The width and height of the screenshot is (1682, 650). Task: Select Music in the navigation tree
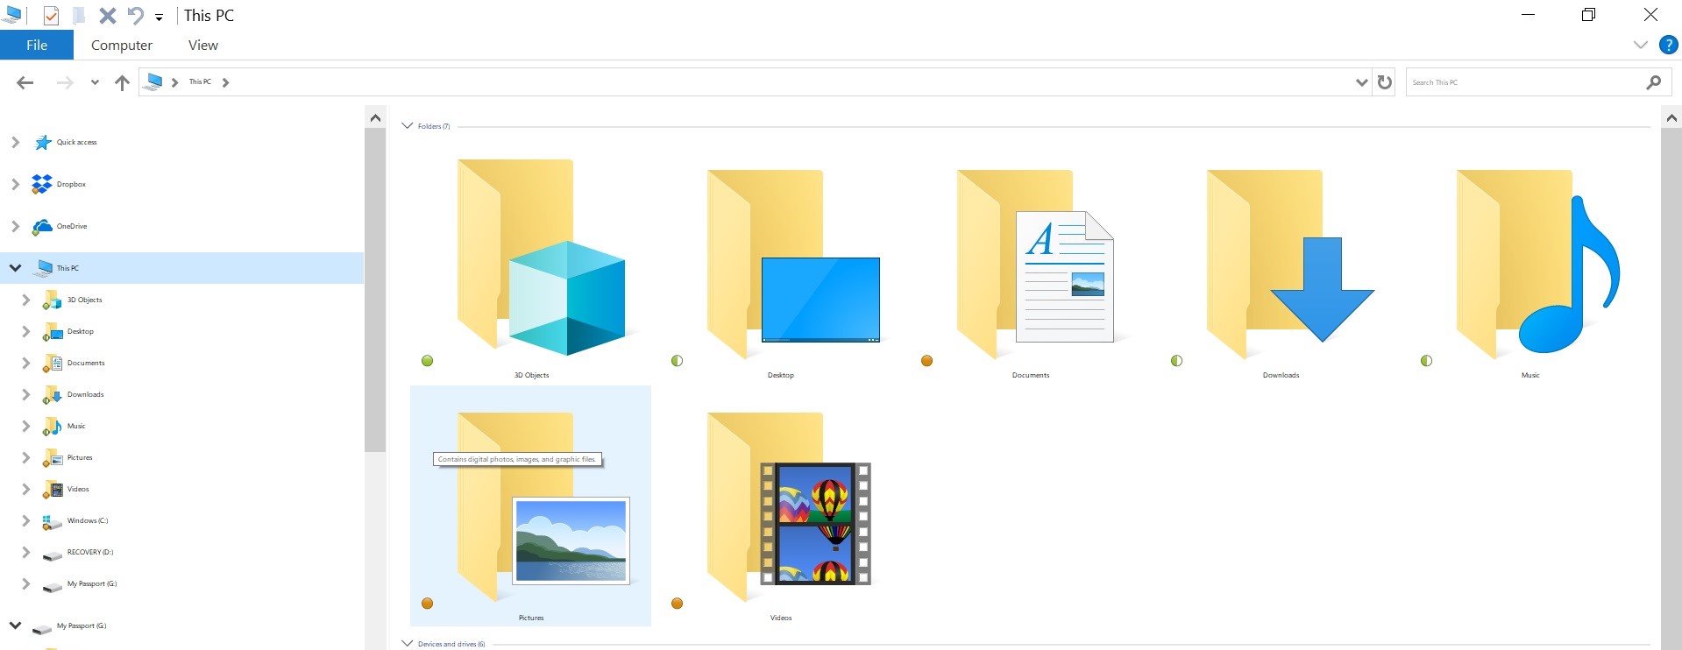(76, 426)
